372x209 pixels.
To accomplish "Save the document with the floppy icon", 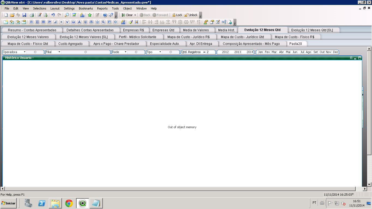I will coord(24,15).
